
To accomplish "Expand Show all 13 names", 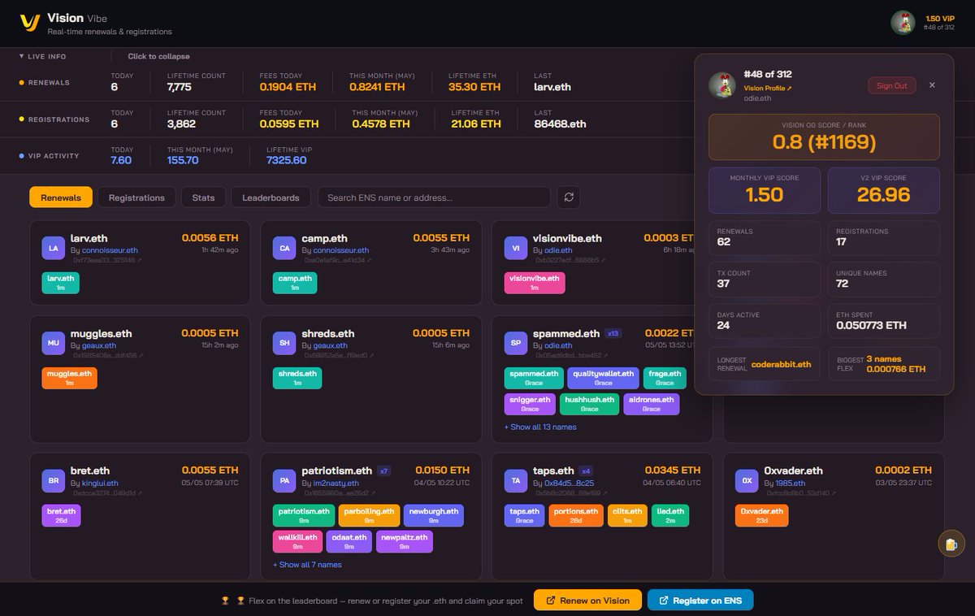I will click(x=540, y=427).
